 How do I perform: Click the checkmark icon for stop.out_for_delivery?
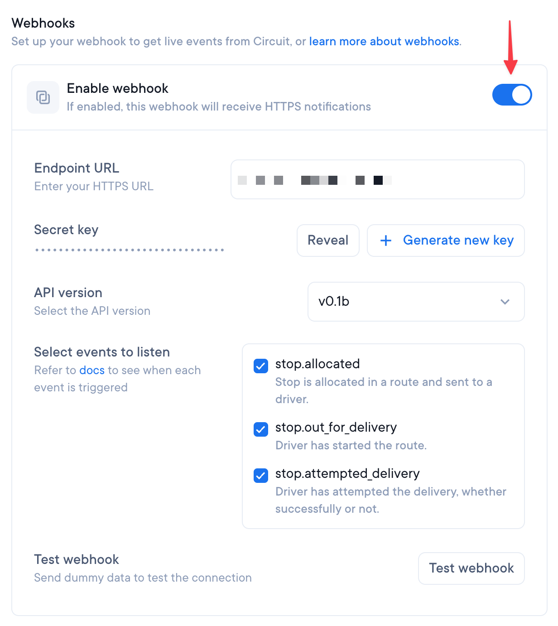tap(260, 430)
